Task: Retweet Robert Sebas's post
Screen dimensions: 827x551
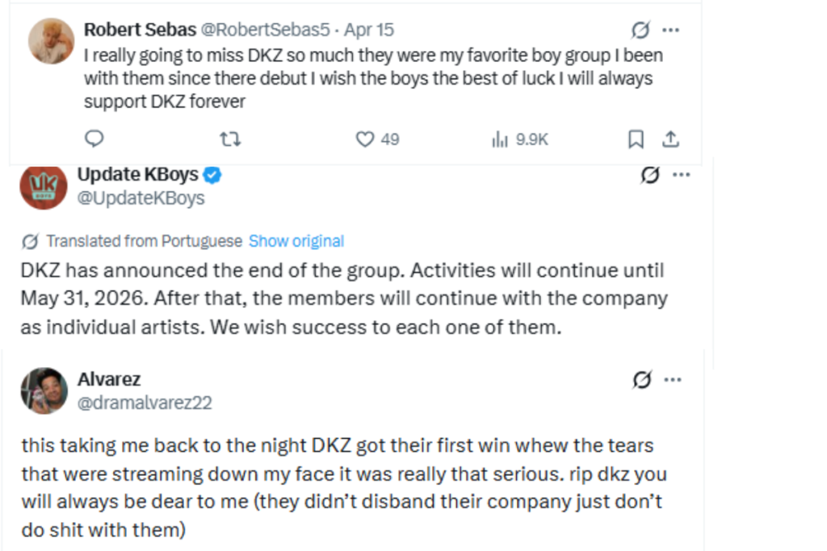Action: point(230,139)
